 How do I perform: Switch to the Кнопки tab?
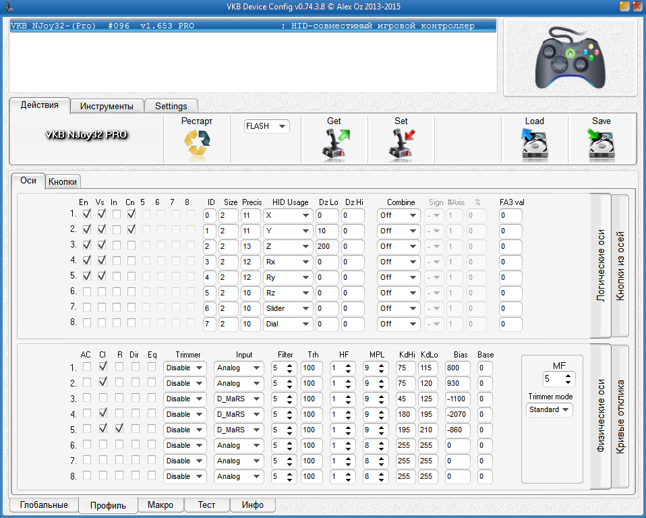[63, 181]
